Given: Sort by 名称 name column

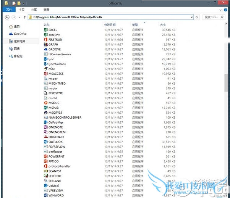Looking at the screenshot, I should tap(47, 25).
